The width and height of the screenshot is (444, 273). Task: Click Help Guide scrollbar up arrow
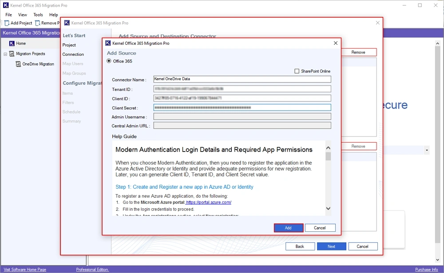pos(328,148)
